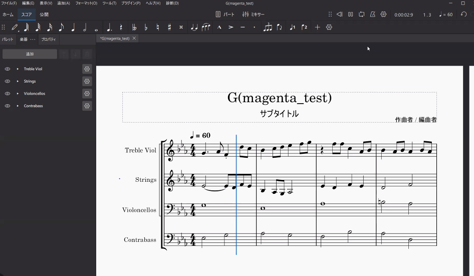This screenshot has height=276, width=474.
Task: Flip note stem direction
Action: [x=279, y=28]
